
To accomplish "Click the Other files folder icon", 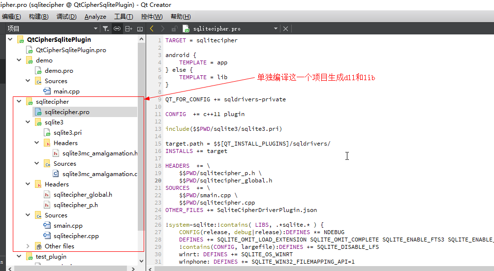I will pos(38,246).
